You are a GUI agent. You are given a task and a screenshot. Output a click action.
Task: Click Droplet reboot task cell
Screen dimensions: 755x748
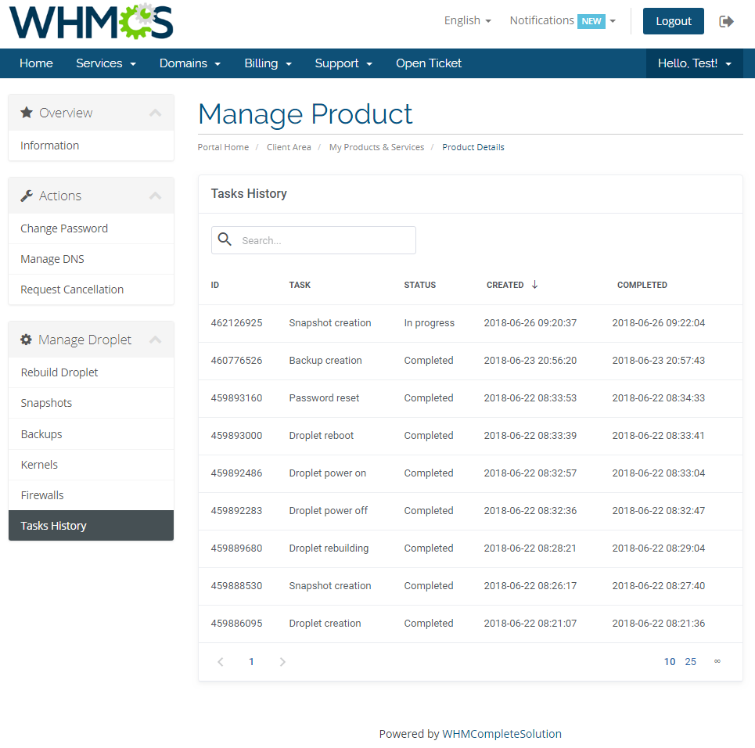click(x=321, y=435)
